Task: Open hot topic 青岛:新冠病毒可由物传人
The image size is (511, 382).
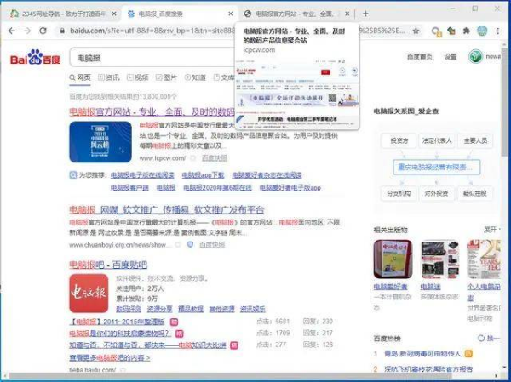Action: point(422,354)
